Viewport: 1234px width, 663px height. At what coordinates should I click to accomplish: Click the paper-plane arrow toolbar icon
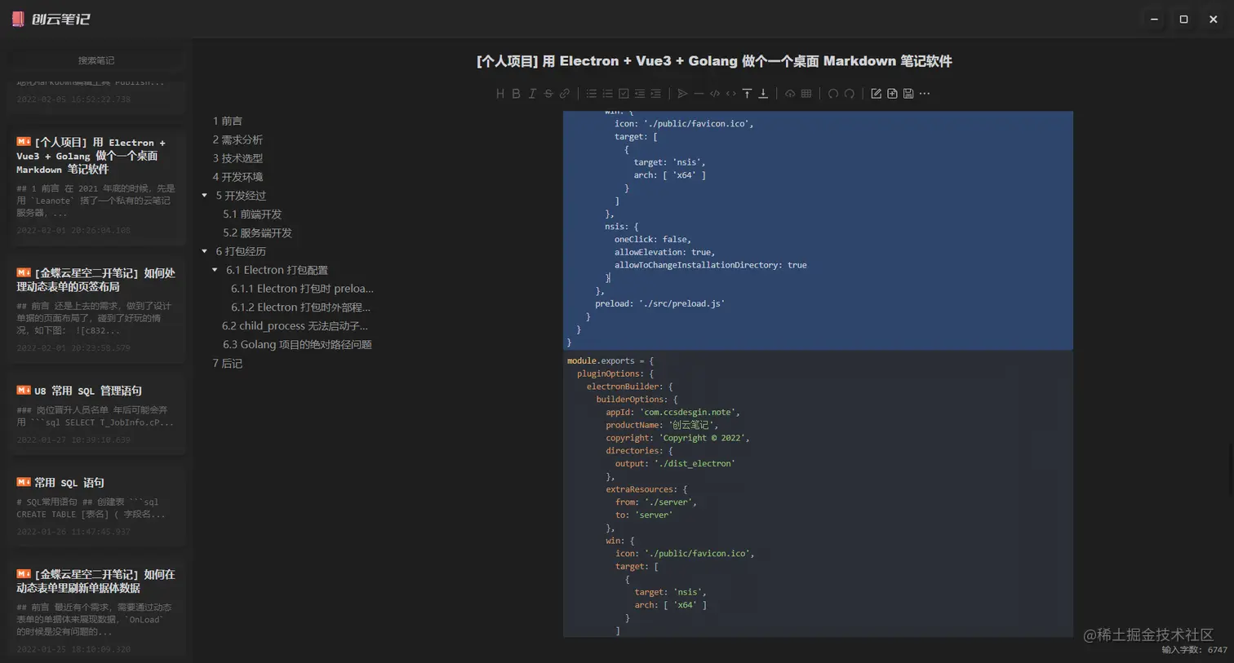683,94
